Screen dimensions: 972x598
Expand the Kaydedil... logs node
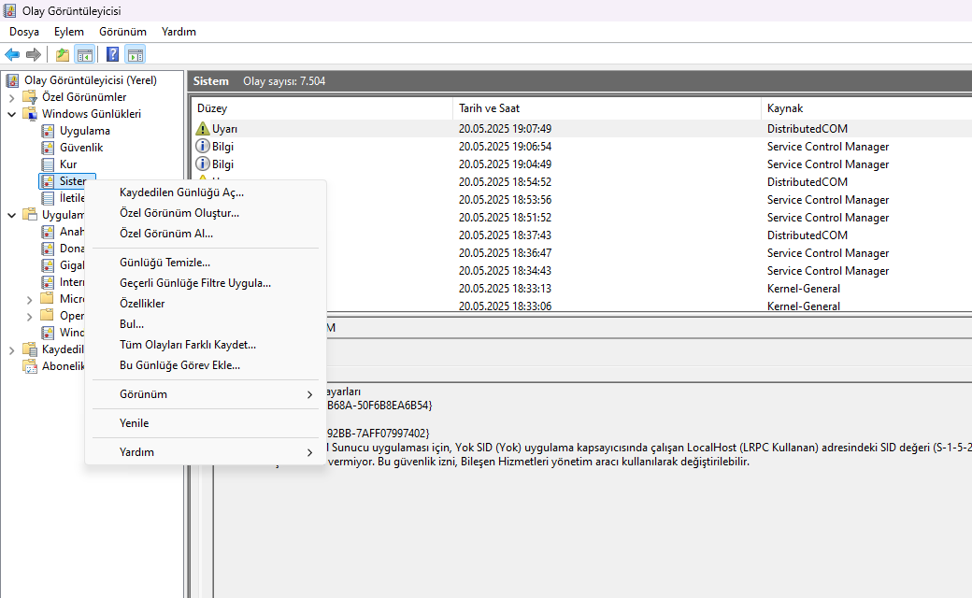pyautogui.click(x=12, y=350)
